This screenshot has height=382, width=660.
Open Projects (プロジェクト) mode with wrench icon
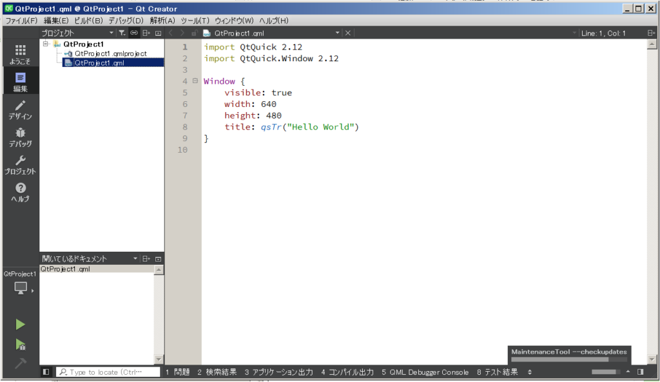tap(20, 165)
